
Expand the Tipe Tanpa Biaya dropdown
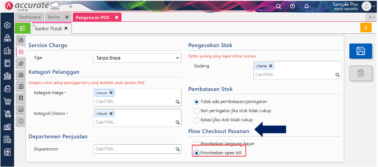tap(137, 58)
